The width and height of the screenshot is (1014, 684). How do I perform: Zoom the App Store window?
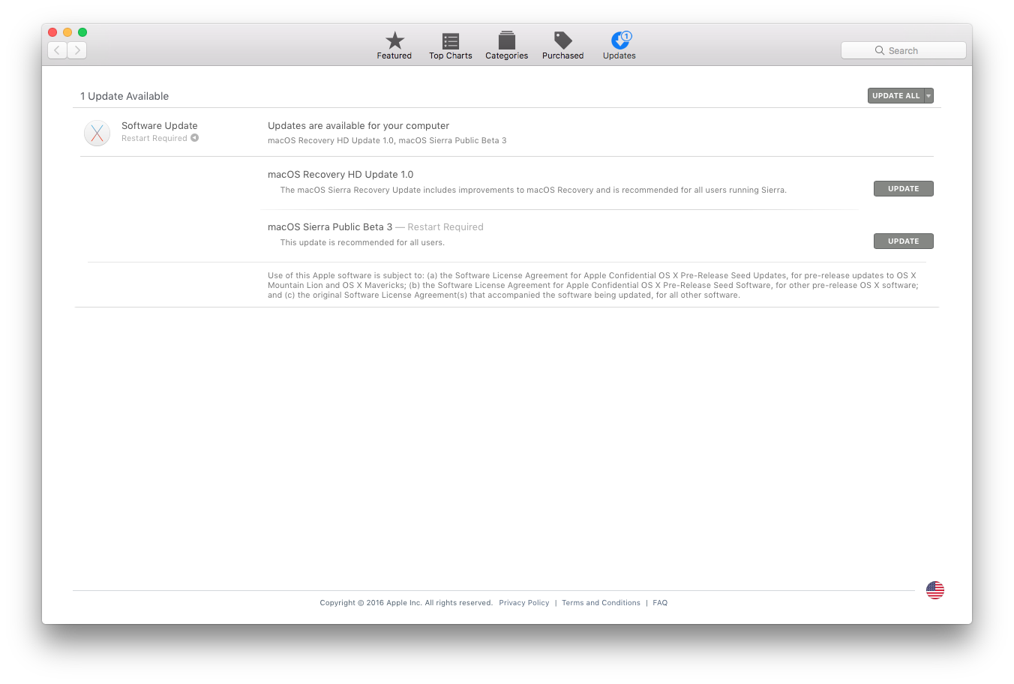tap(82, 32)
